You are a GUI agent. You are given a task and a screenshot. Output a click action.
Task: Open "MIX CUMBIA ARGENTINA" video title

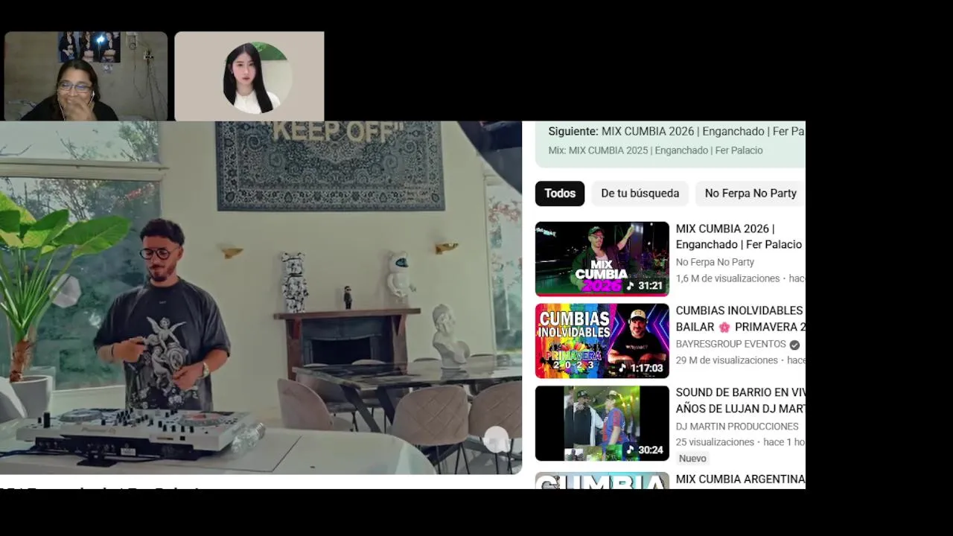point(740,479)
